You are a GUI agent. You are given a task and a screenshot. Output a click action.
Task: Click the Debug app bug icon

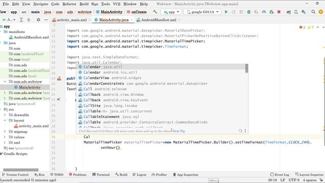(249, 12)
